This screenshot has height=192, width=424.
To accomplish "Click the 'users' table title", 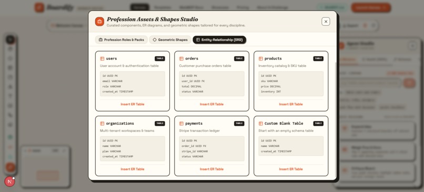I will 112,58.
